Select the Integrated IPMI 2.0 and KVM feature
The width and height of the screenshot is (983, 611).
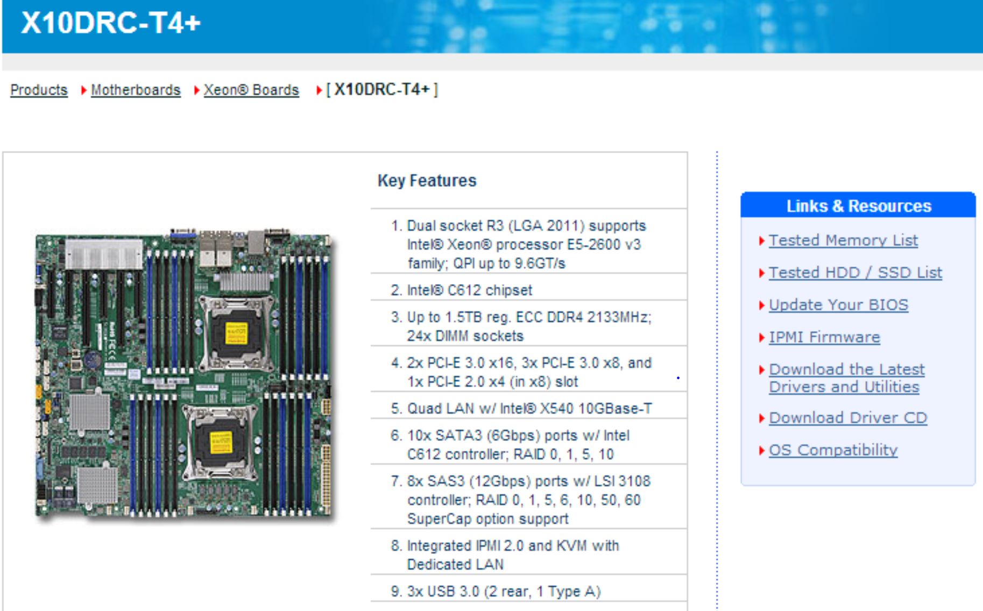click(x=513, y=555)
